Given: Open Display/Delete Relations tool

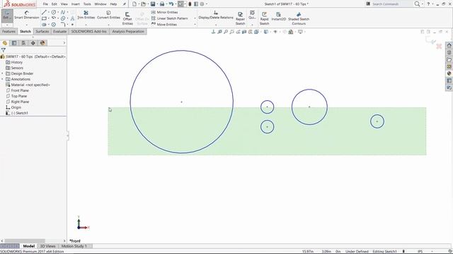Looking at the screenshot, I should [216, 15].
